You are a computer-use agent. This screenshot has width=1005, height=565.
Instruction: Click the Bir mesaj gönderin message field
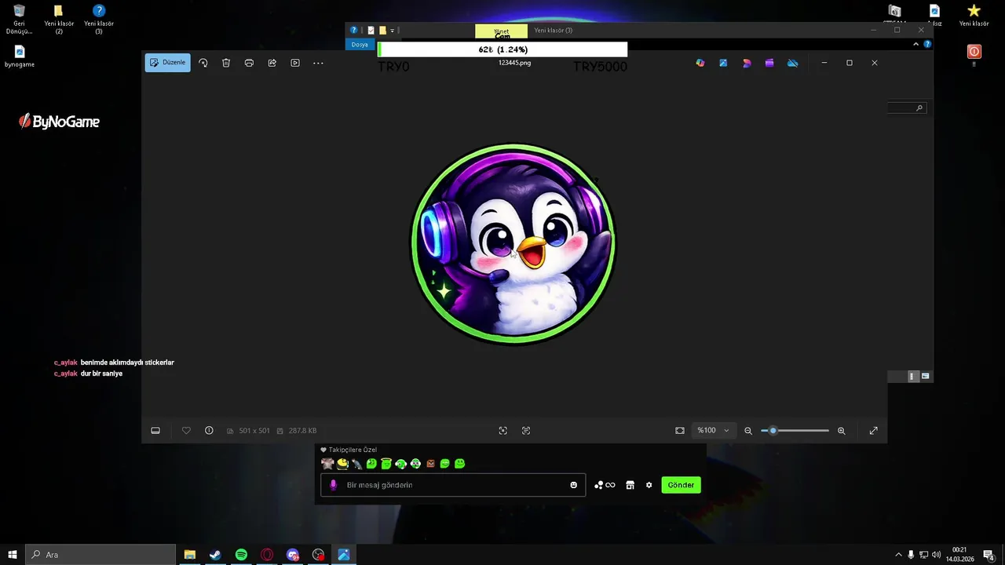tap(453, 485)
